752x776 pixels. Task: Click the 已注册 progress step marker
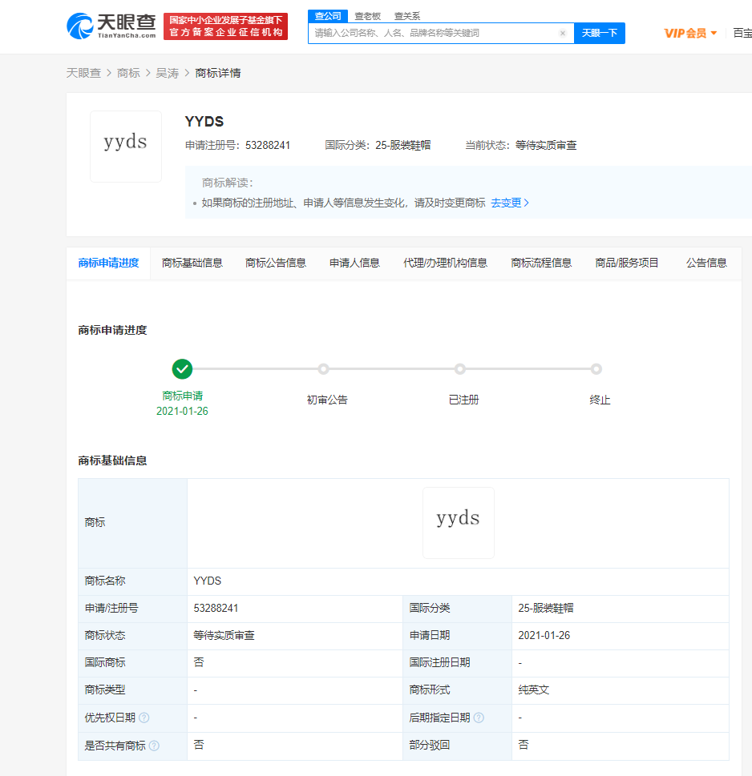460,369
